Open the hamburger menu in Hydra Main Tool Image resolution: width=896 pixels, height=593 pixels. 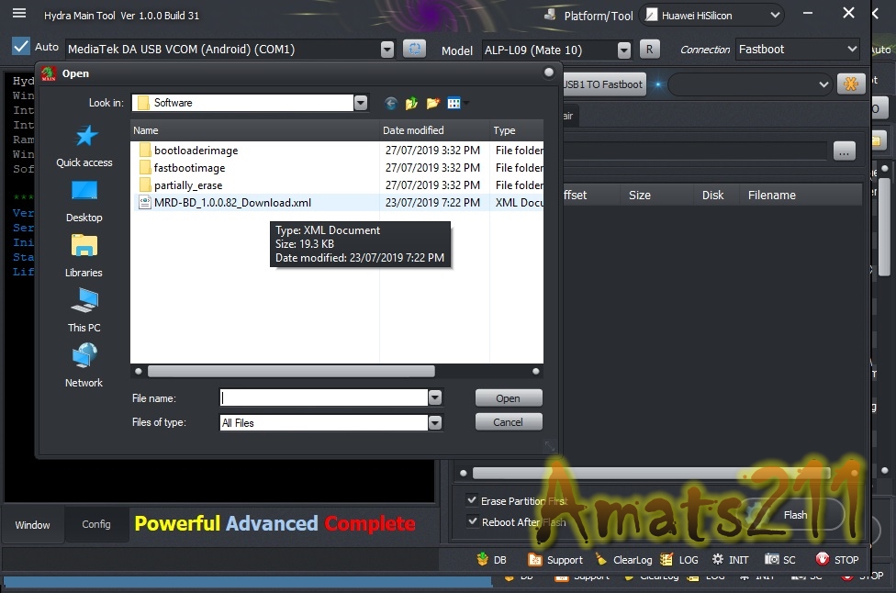(19, 13)
